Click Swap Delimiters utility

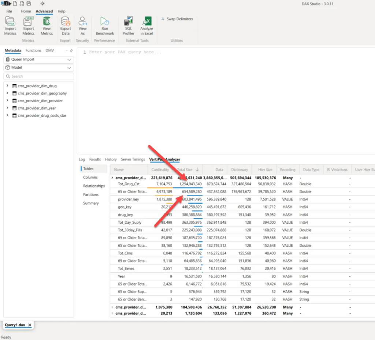[x=177, y=19]
